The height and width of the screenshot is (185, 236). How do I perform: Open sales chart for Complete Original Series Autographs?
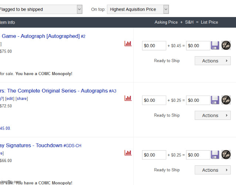tap(128, 98)
